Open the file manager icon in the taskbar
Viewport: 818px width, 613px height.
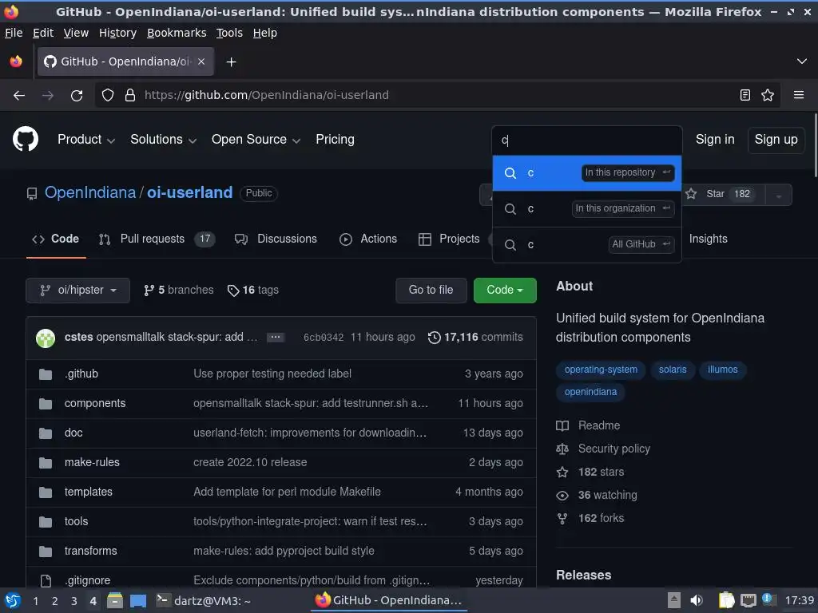click(x=115, y=600)
